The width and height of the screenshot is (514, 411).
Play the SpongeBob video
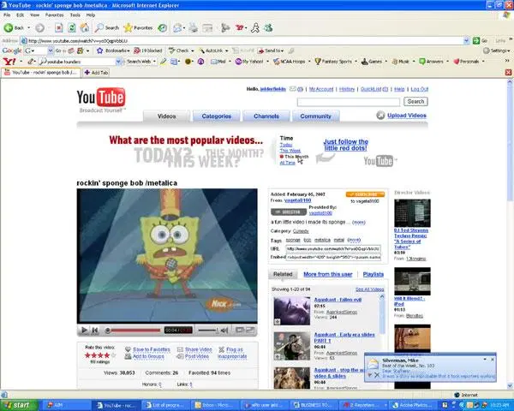[85, 330]
